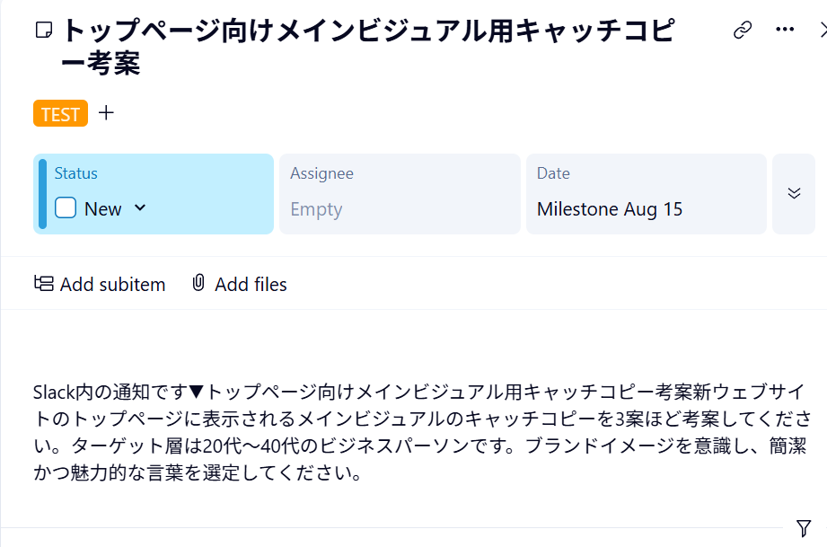Screen dimensions: 827x547
Task: Copy the item link with the chain icon
Action: (x=743, y=31)
